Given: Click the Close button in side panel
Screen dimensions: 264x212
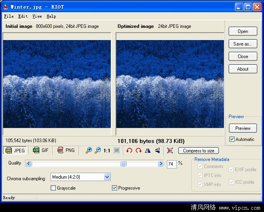Looking at the screenshot, I should click(x=243, y=57).
